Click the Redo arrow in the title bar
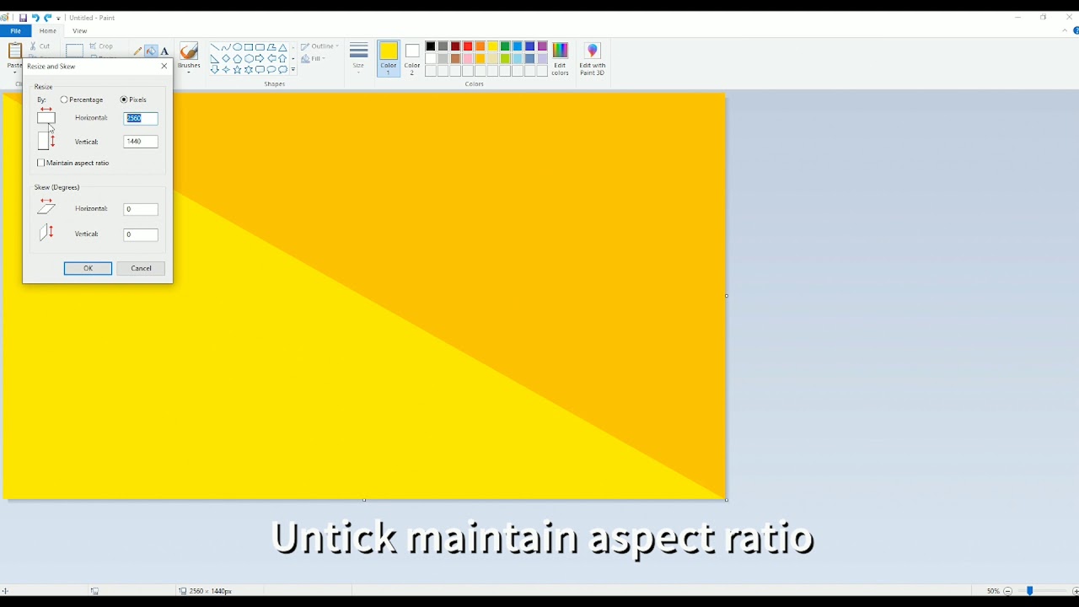 click(48, 18)
